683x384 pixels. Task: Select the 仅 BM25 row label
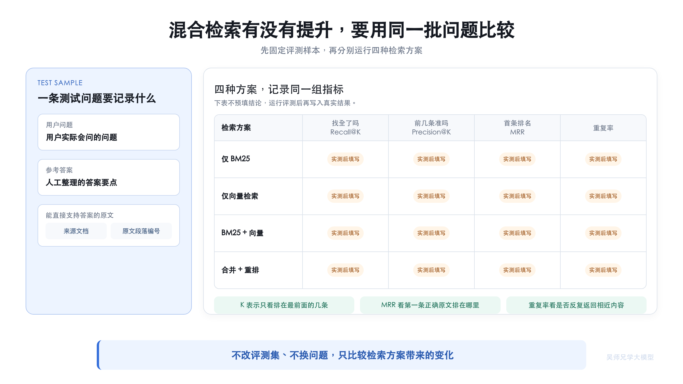236,159
